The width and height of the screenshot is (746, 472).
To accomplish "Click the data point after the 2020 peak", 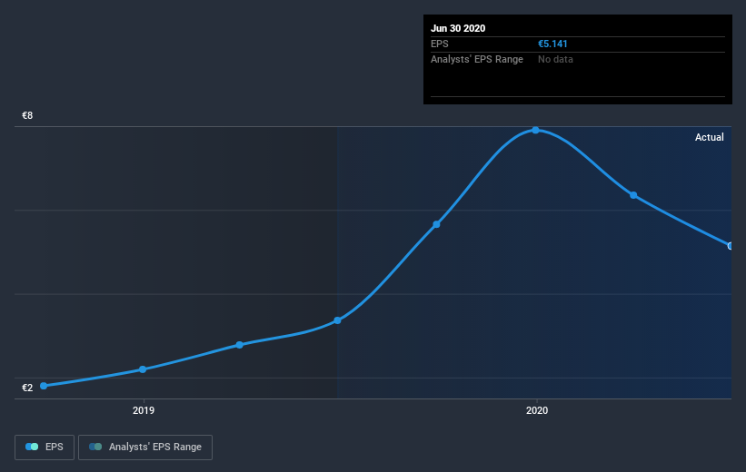I will click(x=633, y=195).
